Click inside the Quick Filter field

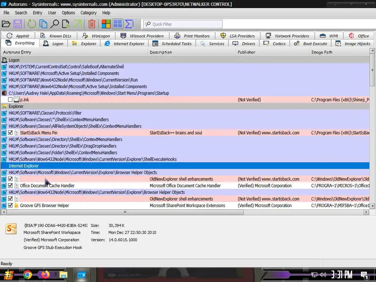[183, 24]
